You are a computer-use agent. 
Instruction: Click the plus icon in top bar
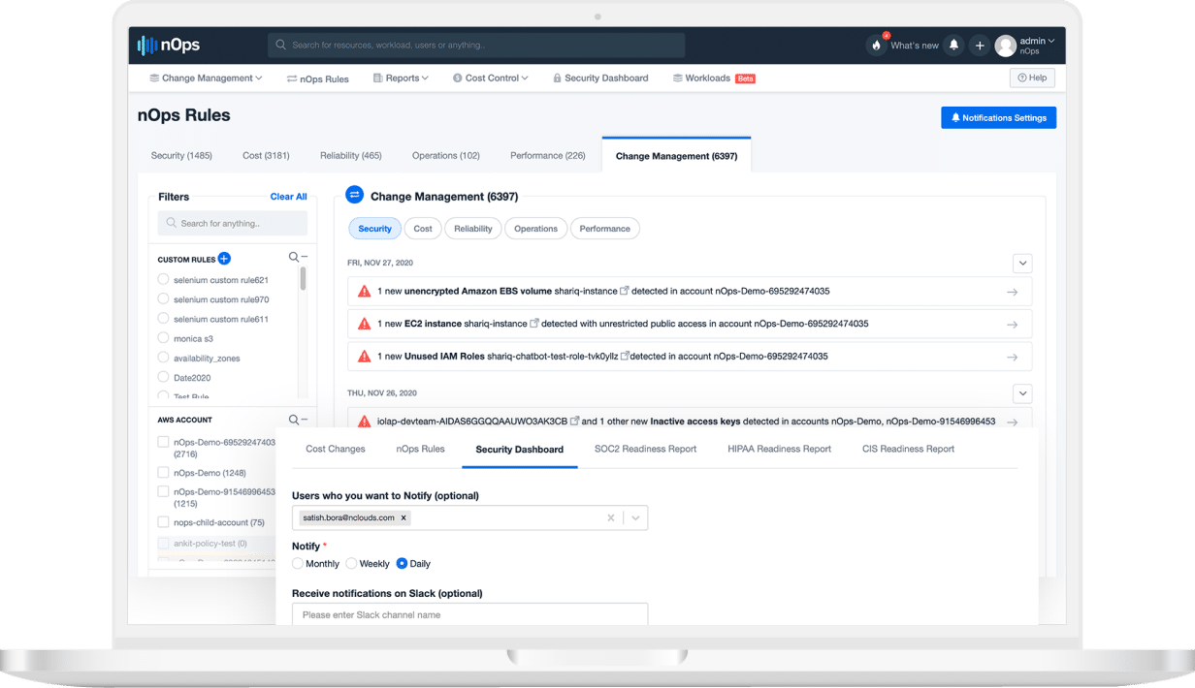(x=980, y=45)
